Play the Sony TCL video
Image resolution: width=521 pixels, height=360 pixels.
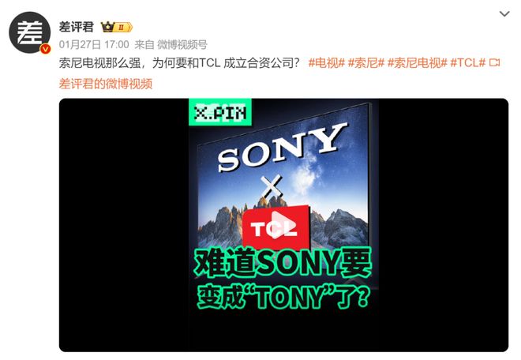pyautogui.click(x=277, y=226)
